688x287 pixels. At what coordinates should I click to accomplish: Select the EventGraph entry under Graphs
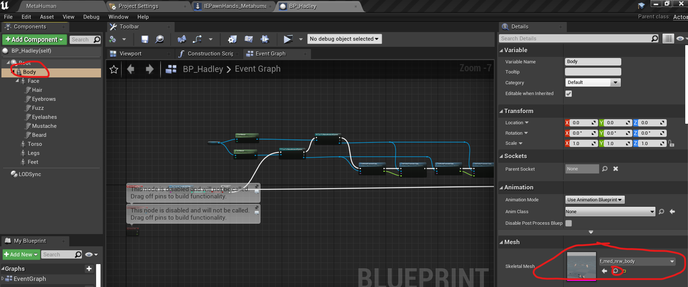(30, 279)
